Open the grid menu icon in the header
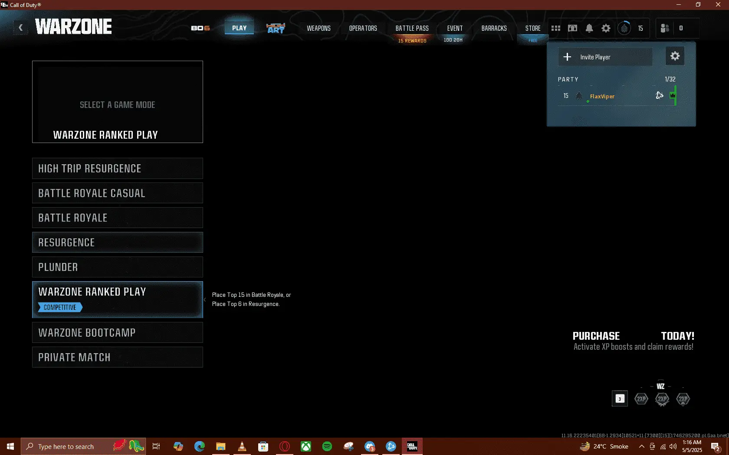The image size is (729, 455). tap(556, 28)
